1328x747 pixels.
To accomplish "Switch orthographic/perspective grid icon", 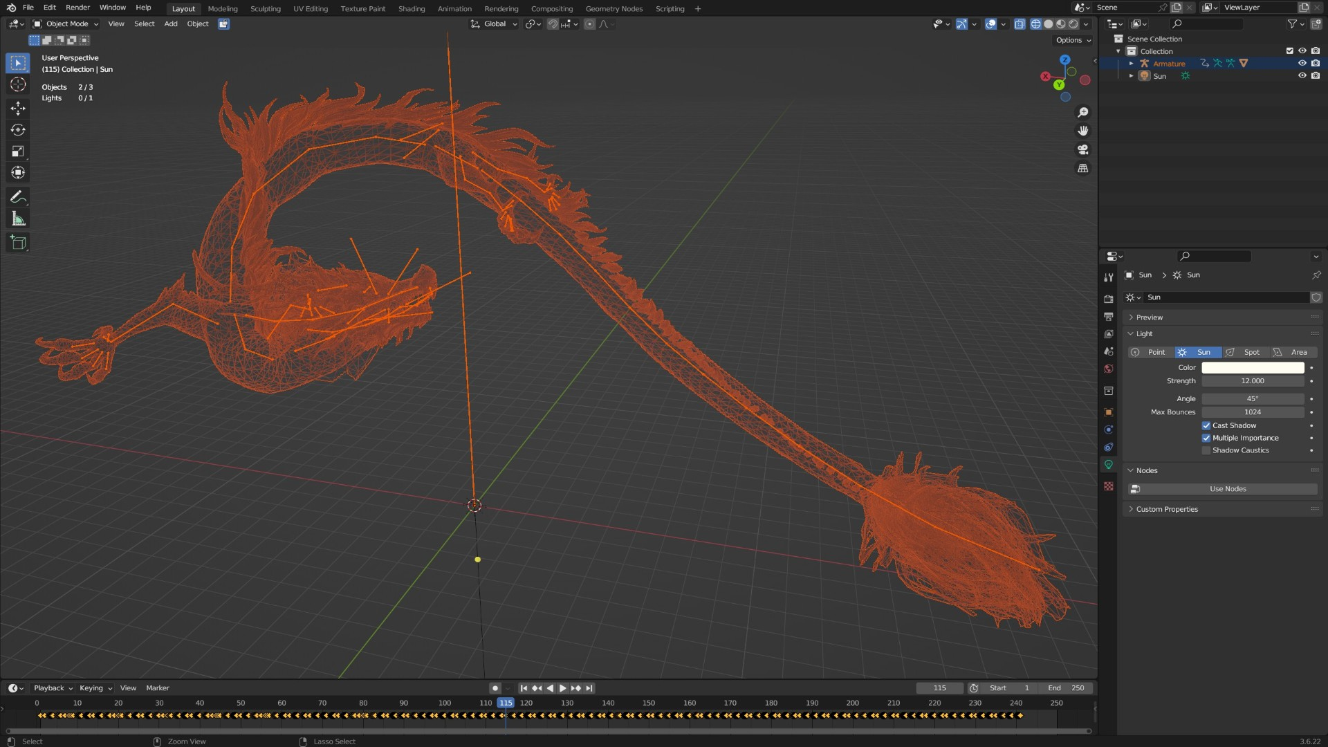I will click(x=1083, y=168).
